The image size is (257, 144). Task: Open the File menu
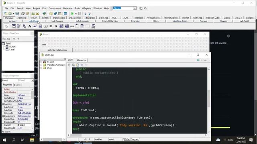click(6, 8)
